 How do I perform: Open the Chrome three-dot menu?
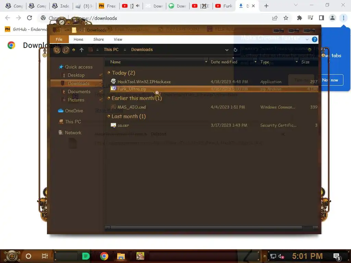coord(343,18)
